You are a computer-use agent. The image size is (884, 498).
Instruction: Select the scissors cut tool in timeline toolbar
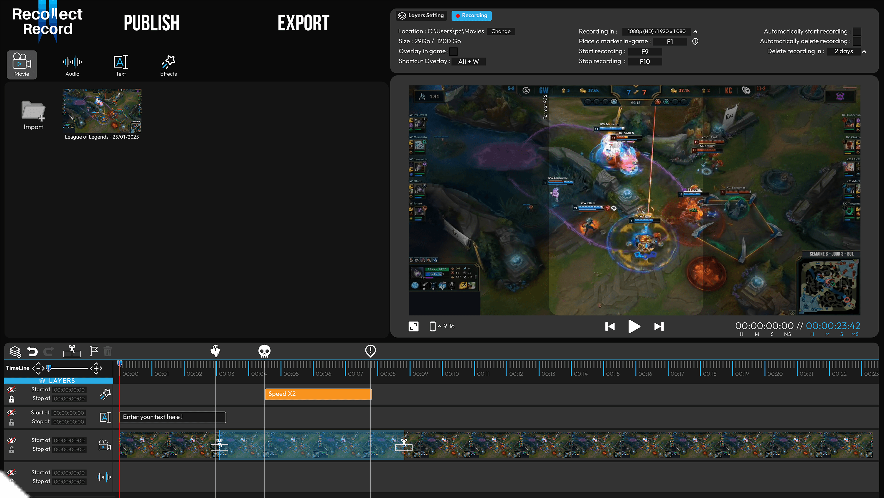(72, 351)
